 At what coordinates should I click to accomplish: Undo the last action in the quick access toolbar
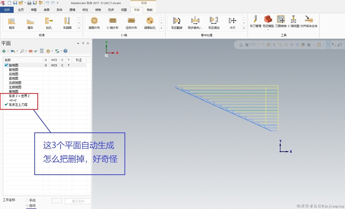pos(47,3)
